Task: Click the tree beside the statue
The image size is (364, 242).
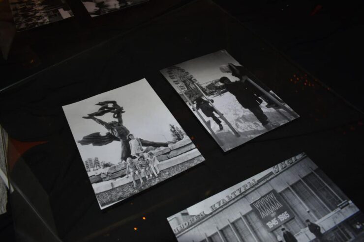Action: tap(176, 133)
